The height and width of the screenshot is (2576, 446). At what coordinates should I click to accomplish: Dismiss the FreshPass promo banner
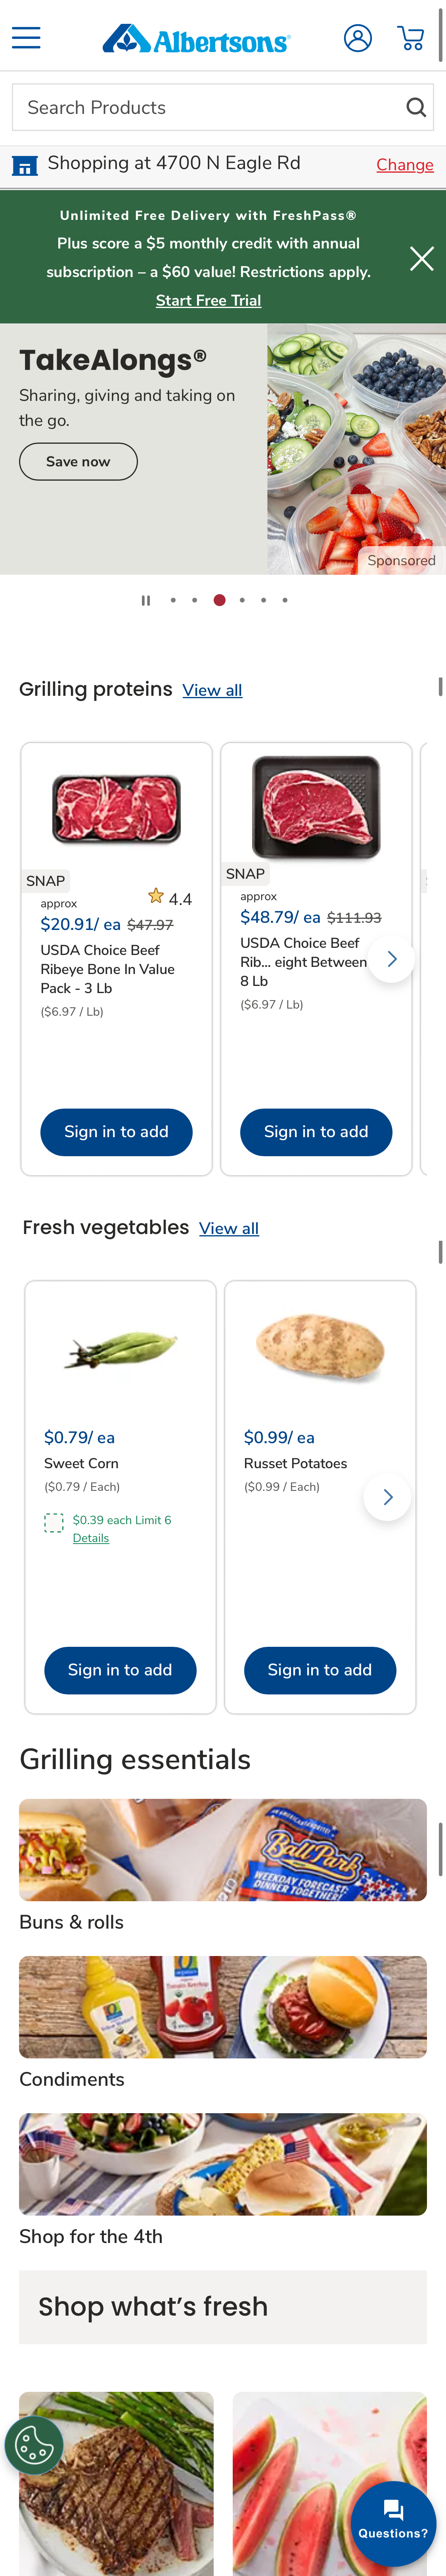click(x=422, y=258)
